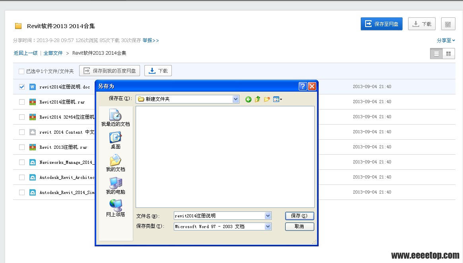The width and height of the screenshot is (463, 263).
Task: Click the icon of Navisworks_Manage_2014
Action: [33, 162]
